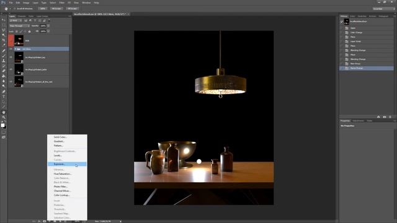Select the Horizontal Type tool
This screenshot has width=397, height=223.
click(x=4, y=97)
